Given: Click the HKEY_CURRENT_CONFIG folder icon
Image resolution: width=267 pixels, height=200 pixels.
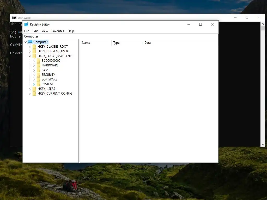Looking at the screenshot, I should coord(34,93).
